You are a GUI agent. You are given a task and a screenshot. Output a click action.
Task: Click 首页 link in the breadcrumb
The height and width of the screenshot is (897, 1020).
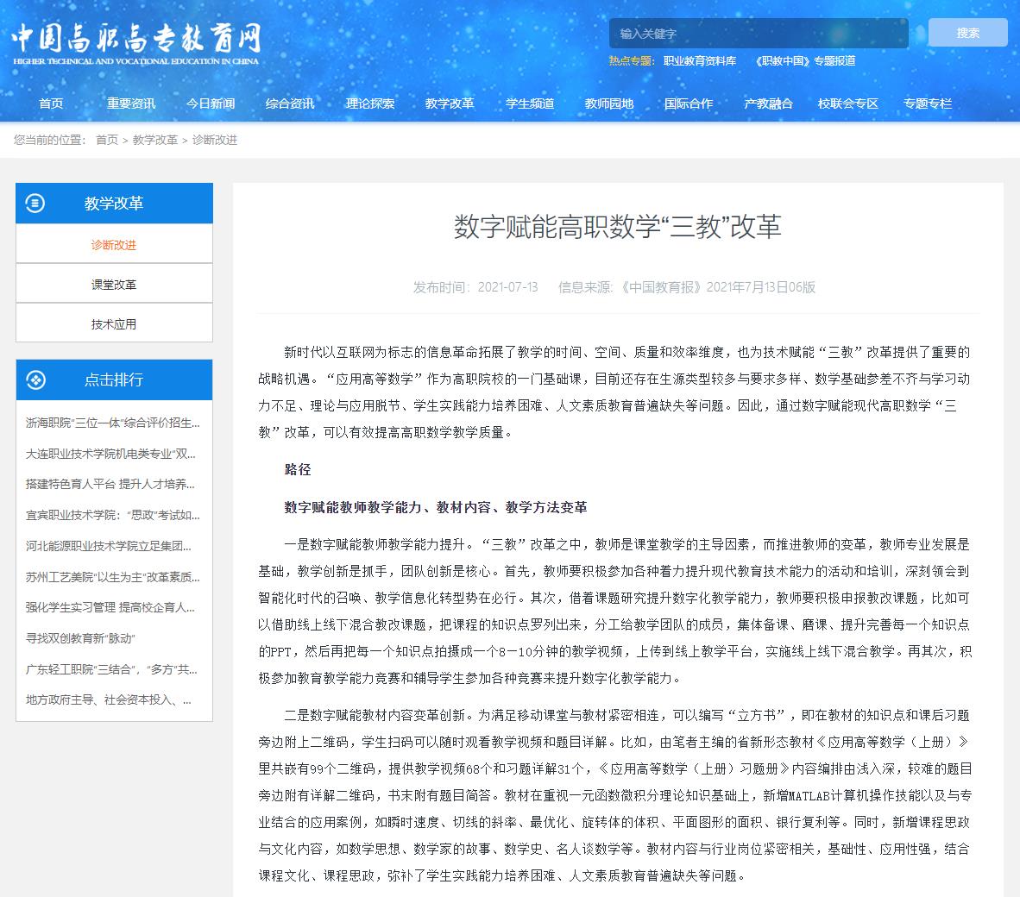pos(107,140)
